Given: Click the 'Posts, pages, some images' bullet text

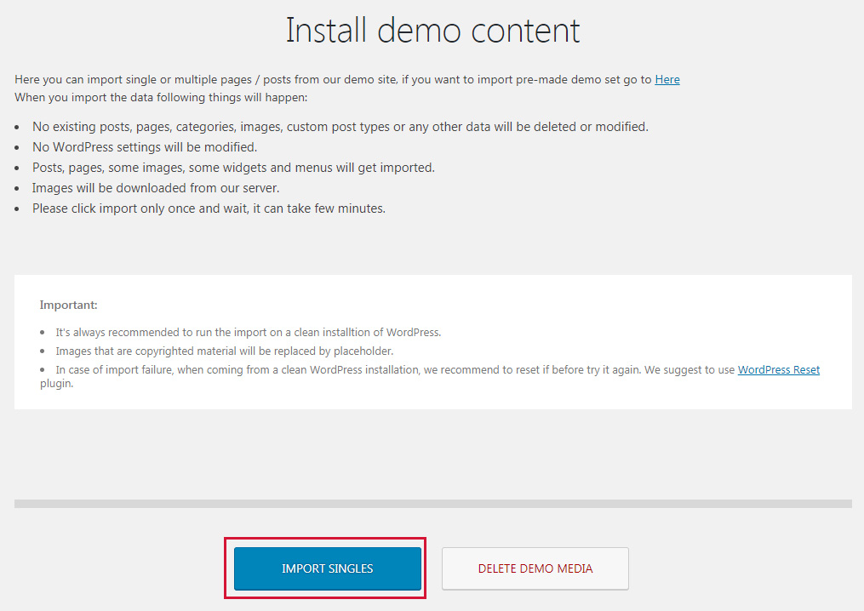Looking at the screenshot, I should pos(233,168).
